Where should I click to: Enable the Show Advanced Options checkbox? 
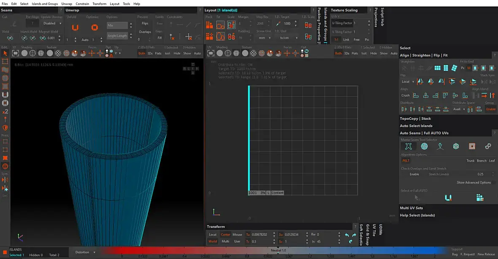(494, 183)
